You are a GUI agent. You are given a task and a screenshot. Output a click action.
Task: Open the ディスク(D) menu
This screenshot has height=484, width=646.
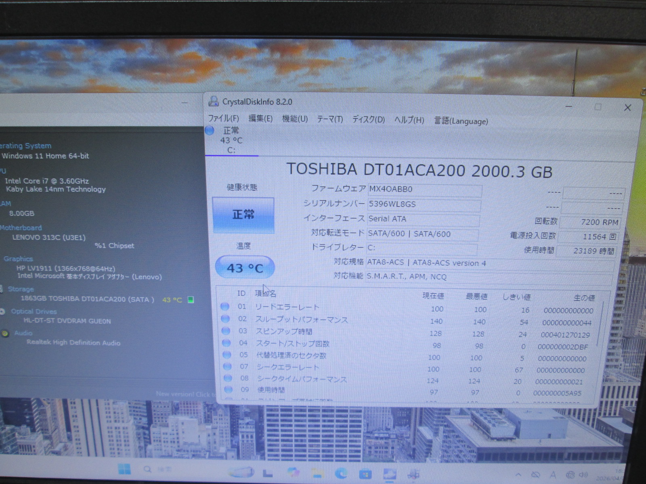(368, 120)
